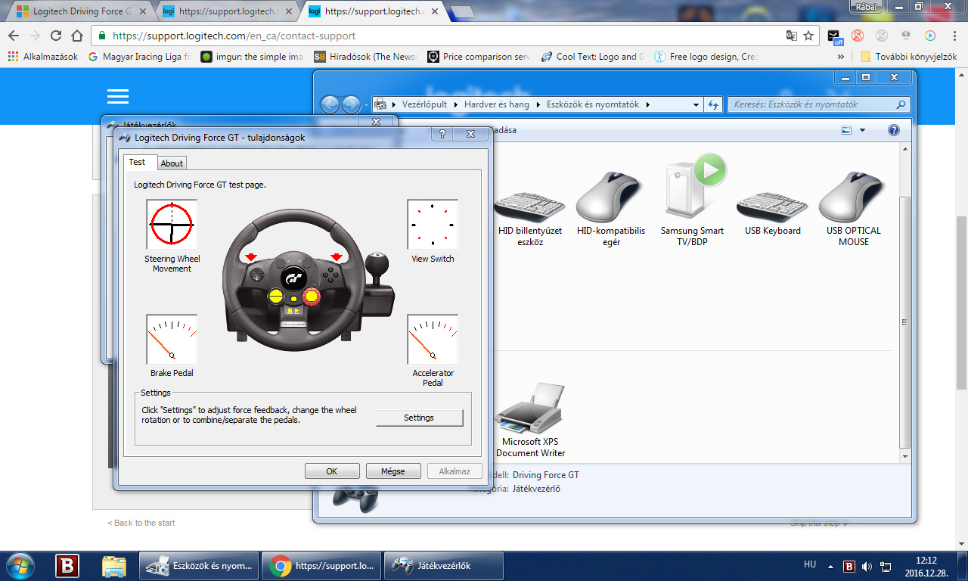Open the Steering Wheel Movement indicator
Screen dimensions: 968x581
pos(172,225)
